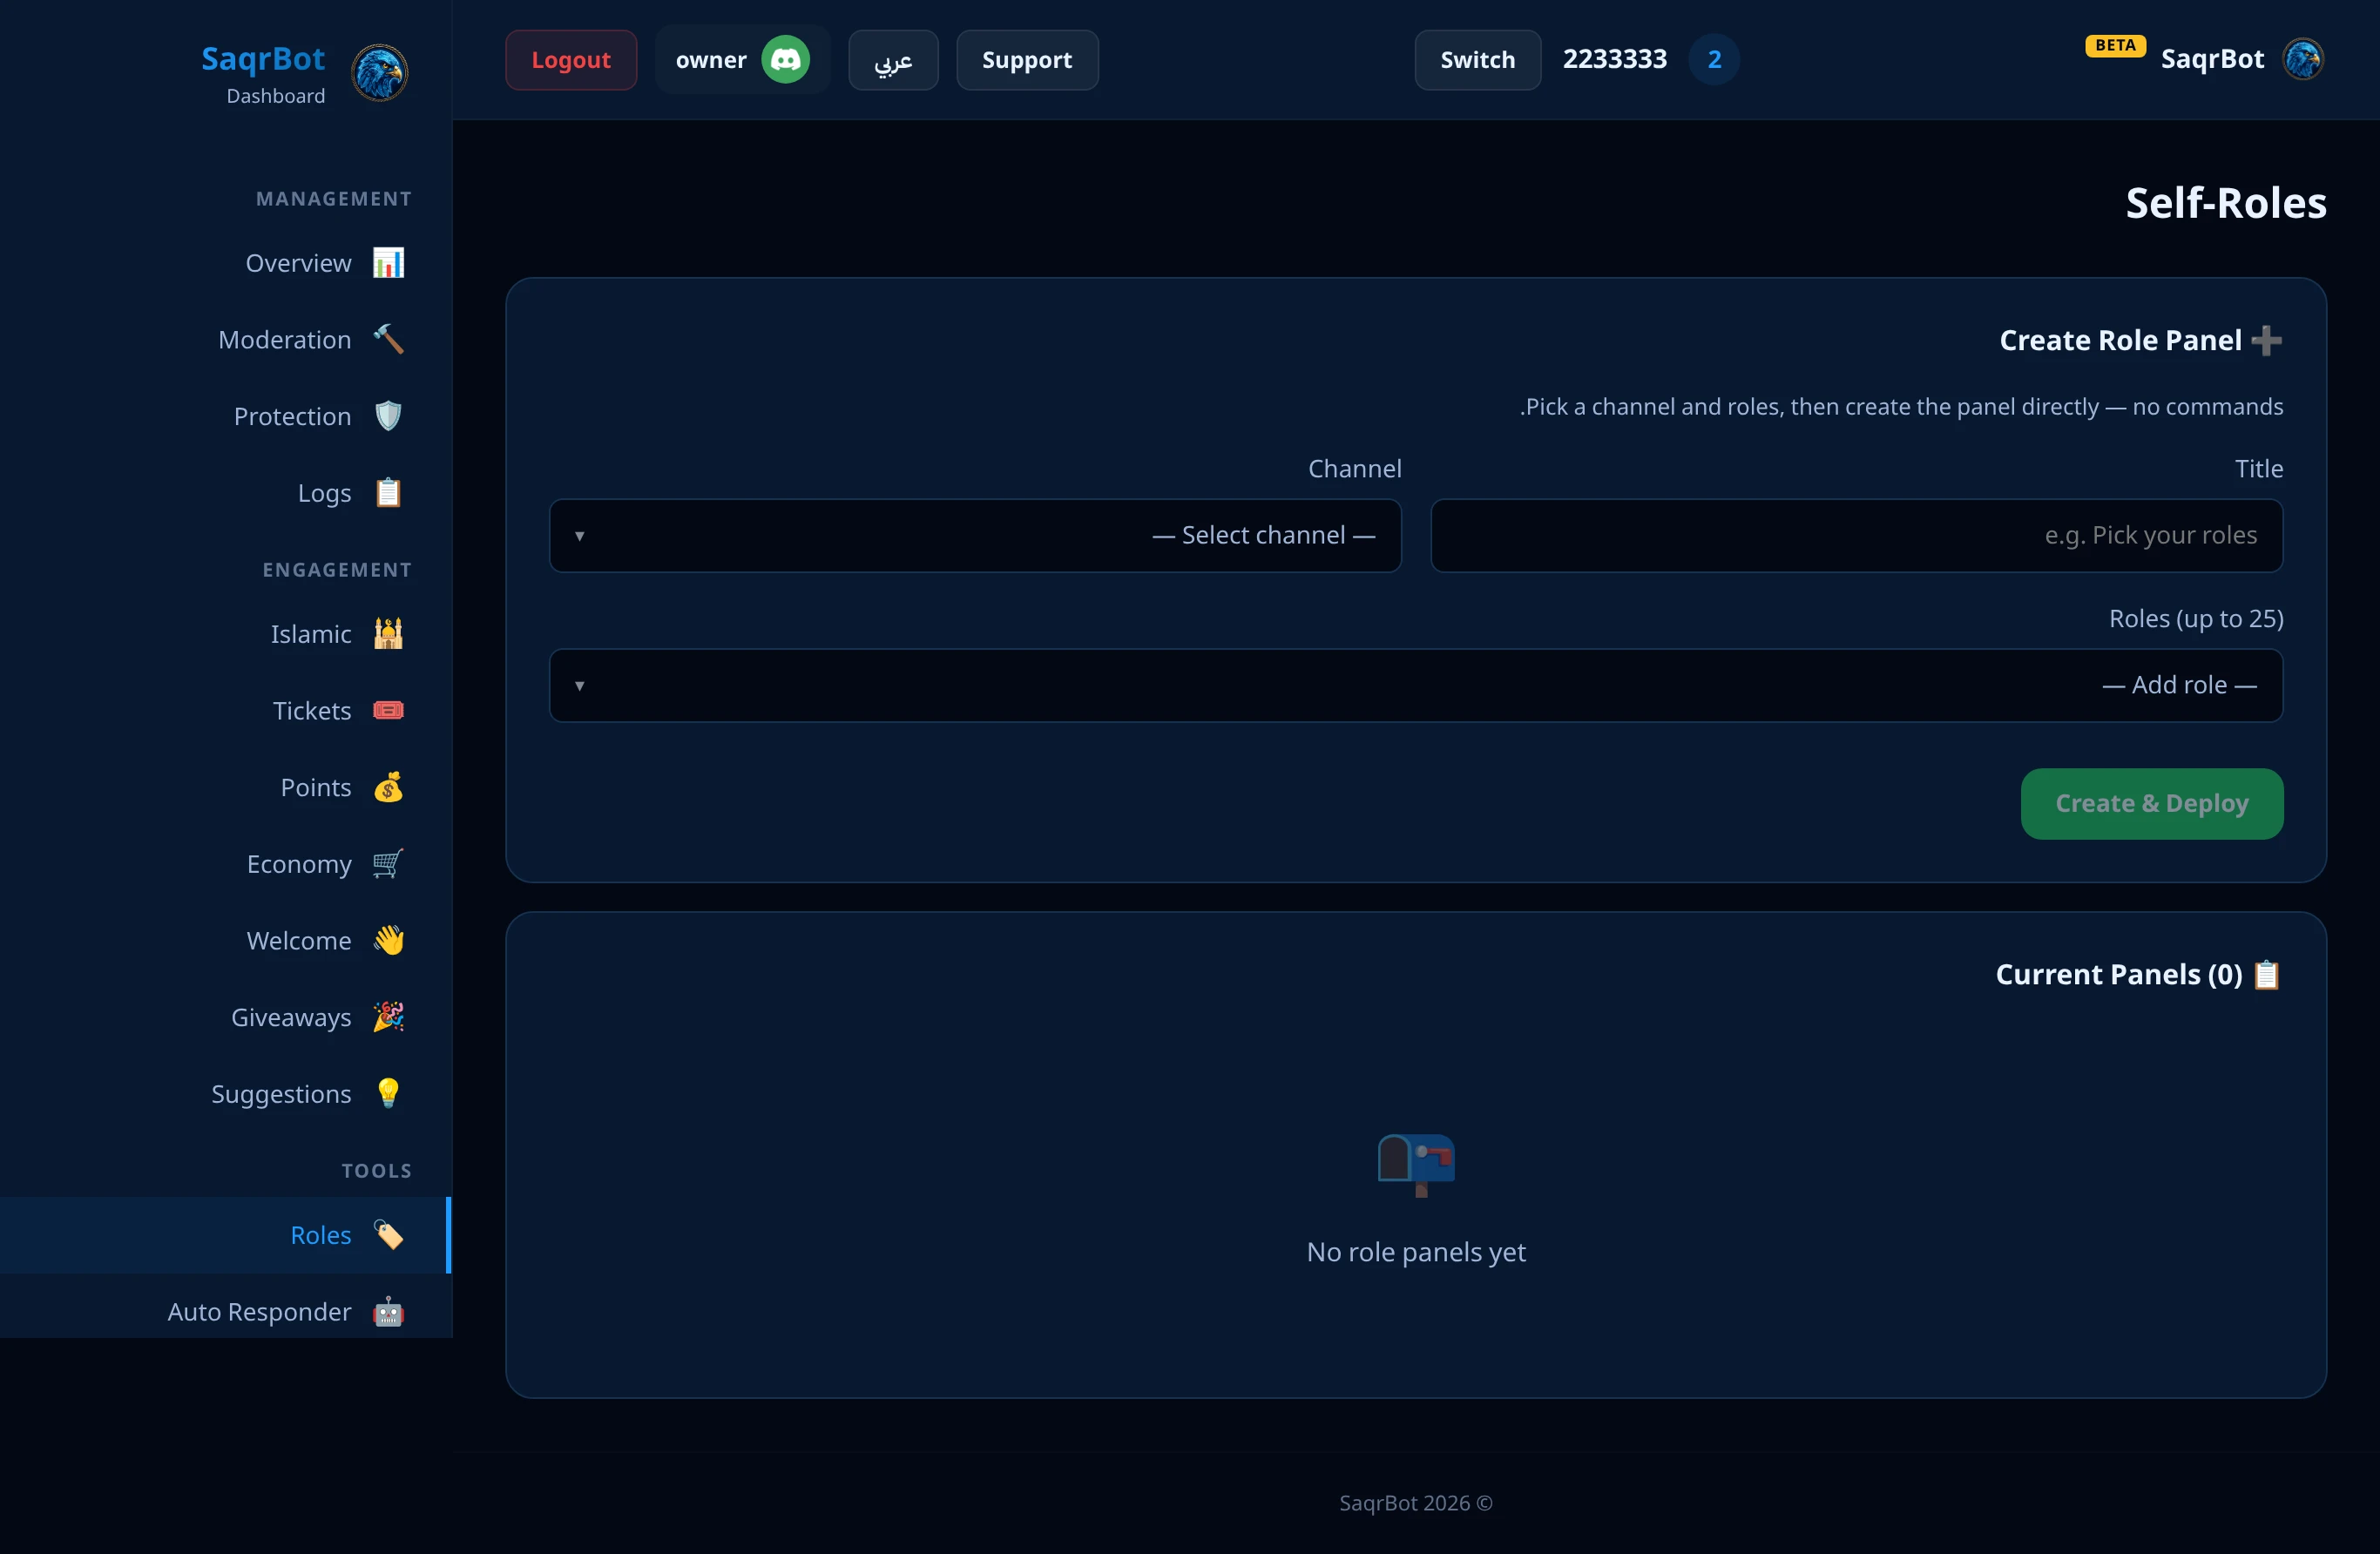Open the Select channel dropdown
Viewport: 2380px width, 1554px height.
[975, 536]
